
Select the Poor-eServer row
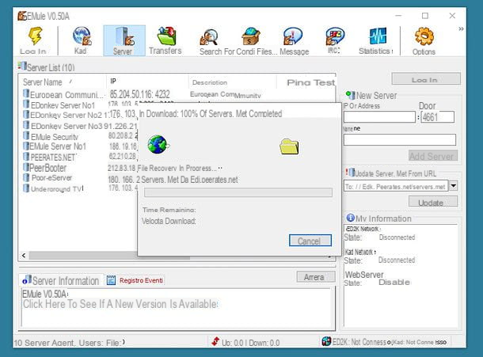coord(79,178)
